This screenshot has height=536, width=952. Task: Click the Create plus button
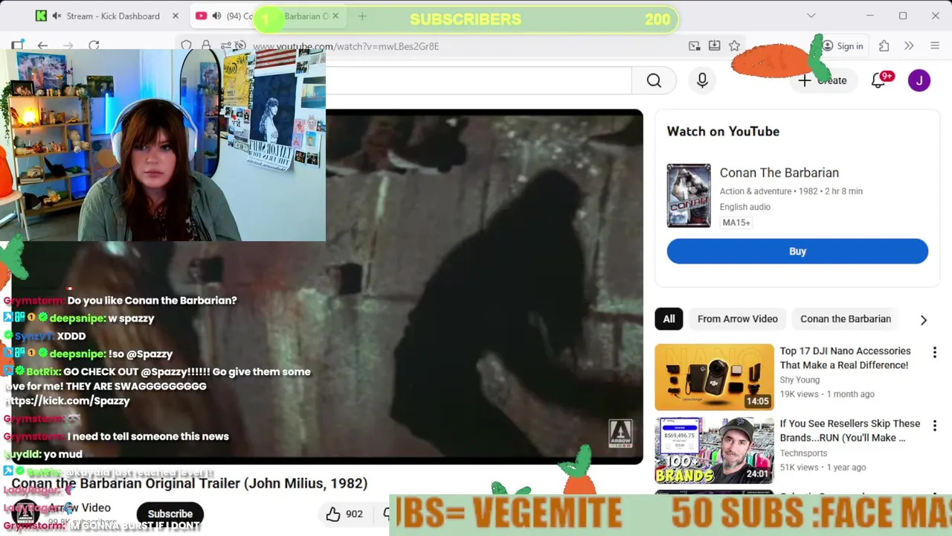point(823,80)
